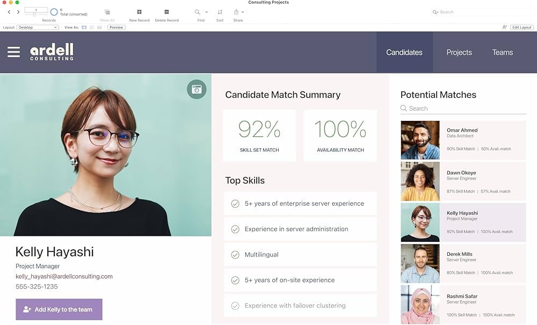Viewport: 537px width, 325px height.
Task: Switch to form view in View As
Action: pos(84,27)
